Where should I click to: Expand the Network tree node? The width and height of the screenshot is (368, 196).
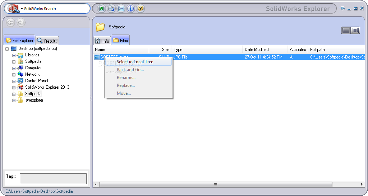(x=14, y=75)
